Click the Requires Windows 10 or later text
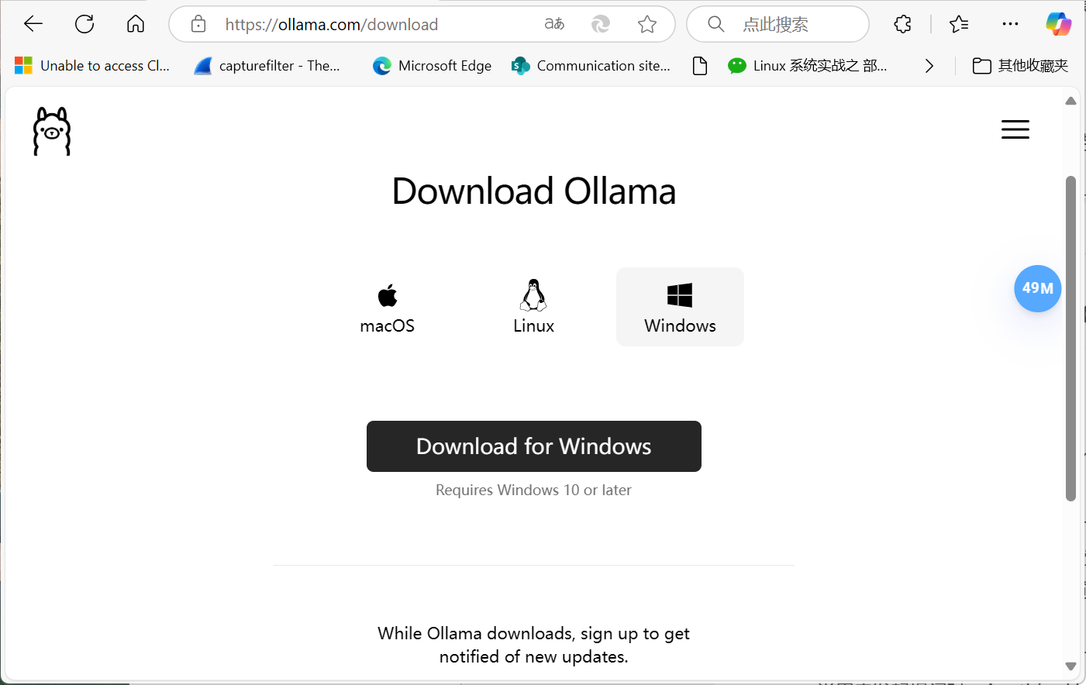1086x685 pixels. coord(534,490)
